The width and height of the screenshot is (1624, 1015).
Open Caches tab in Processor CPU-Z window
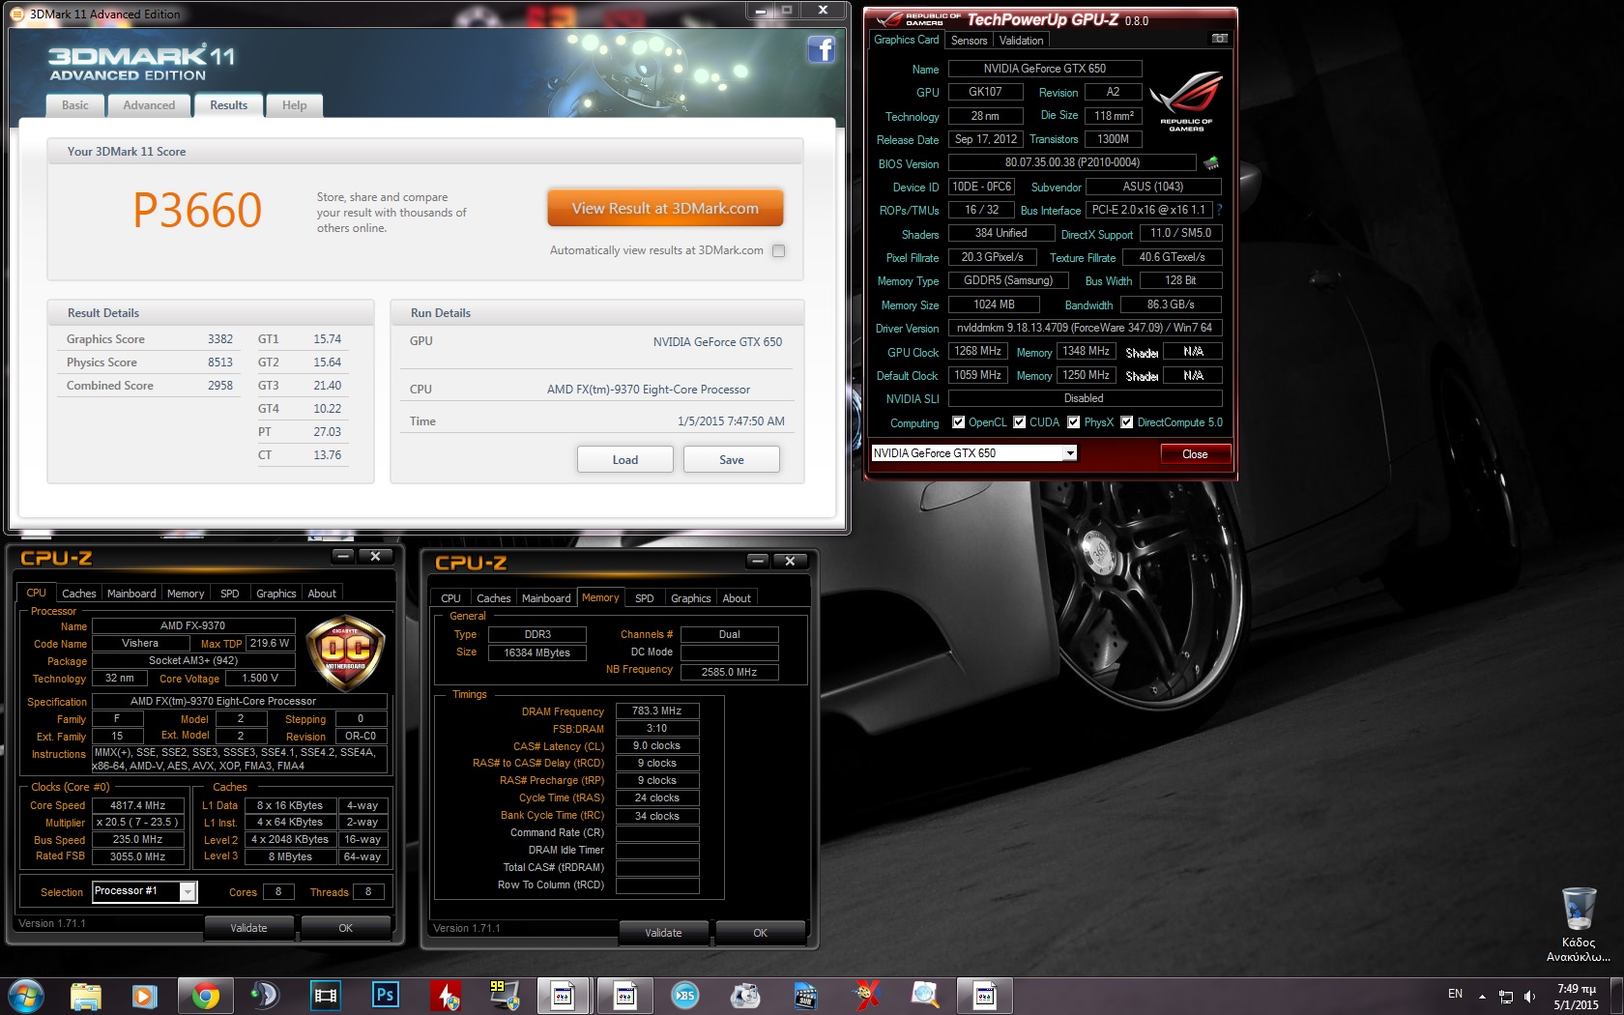[78, 594]
